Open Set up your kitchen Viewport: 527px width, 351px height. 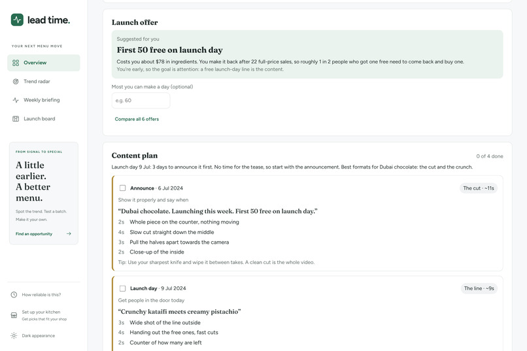pos(44,315)
